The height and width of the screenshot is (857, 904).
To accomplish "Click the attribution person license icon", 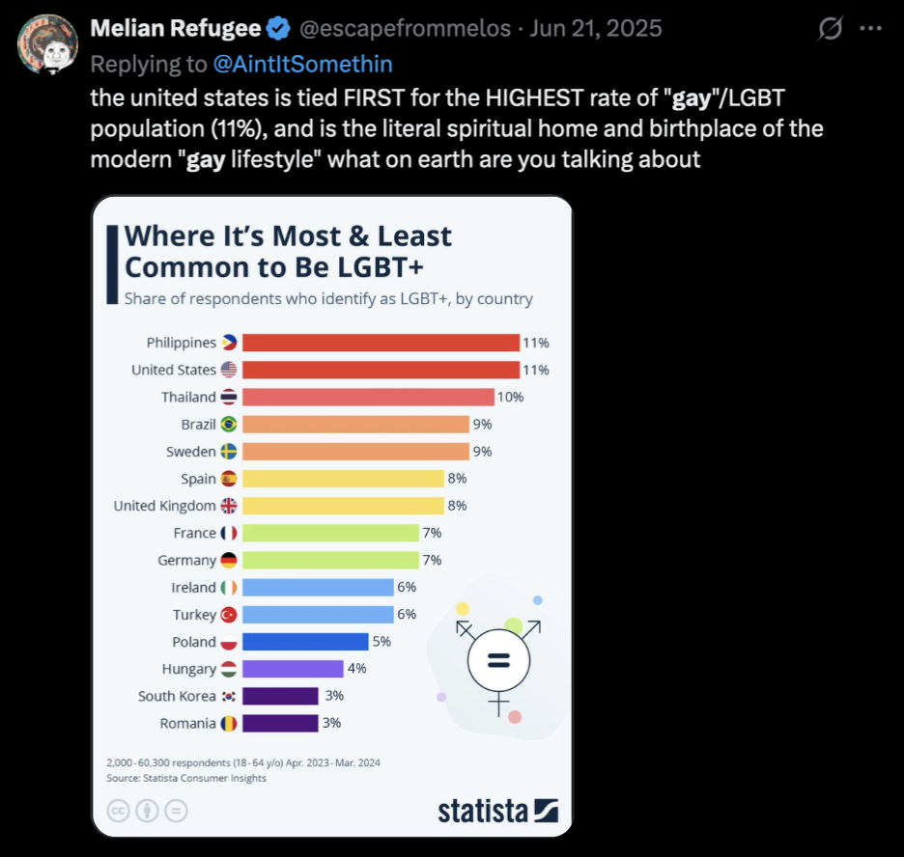I will 147,811.
